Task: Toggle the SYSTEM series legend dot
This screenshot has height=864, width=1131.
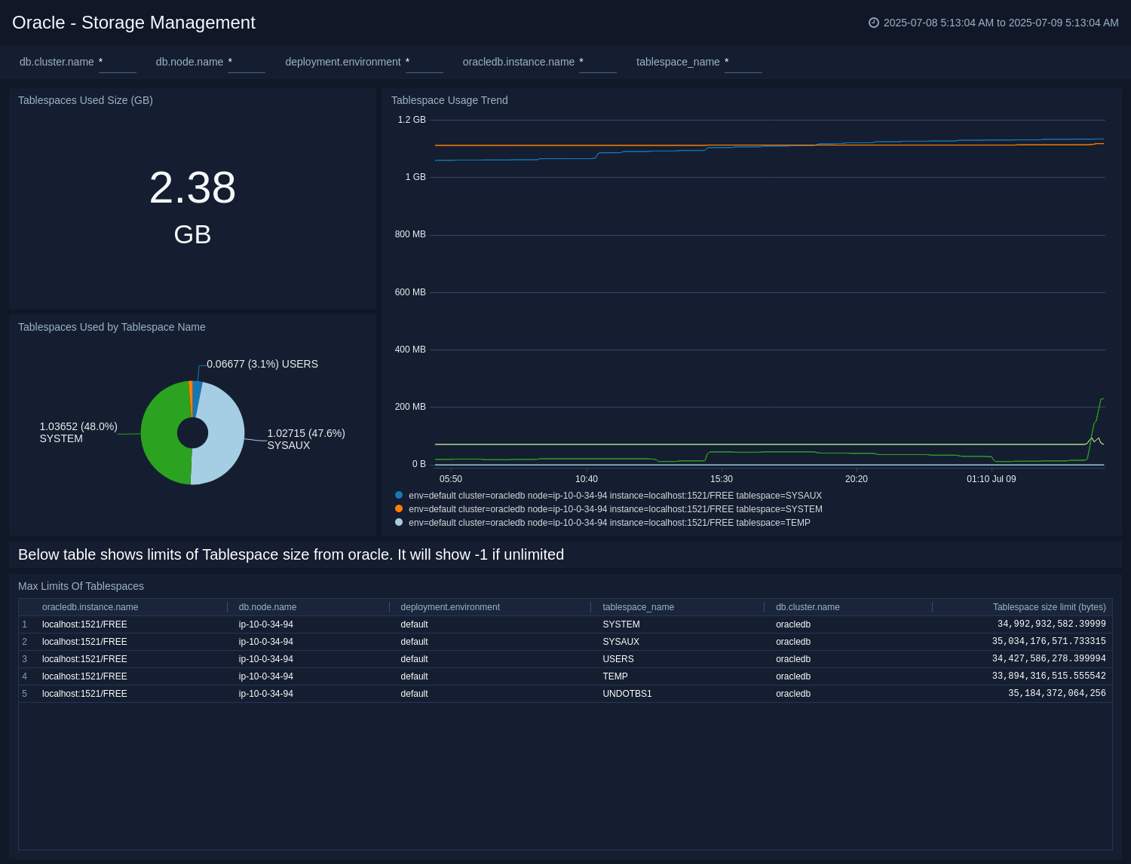Action: coord(399,508)
